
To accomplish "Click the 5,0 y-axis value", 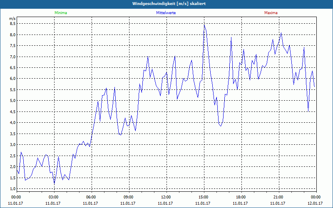I will click(x=13, y=101).
